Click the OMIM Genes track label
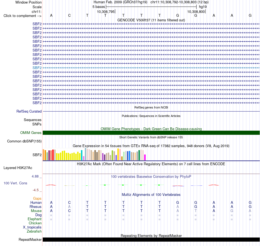The height and width of the screenshot is (246, 260). coord(31,133)
